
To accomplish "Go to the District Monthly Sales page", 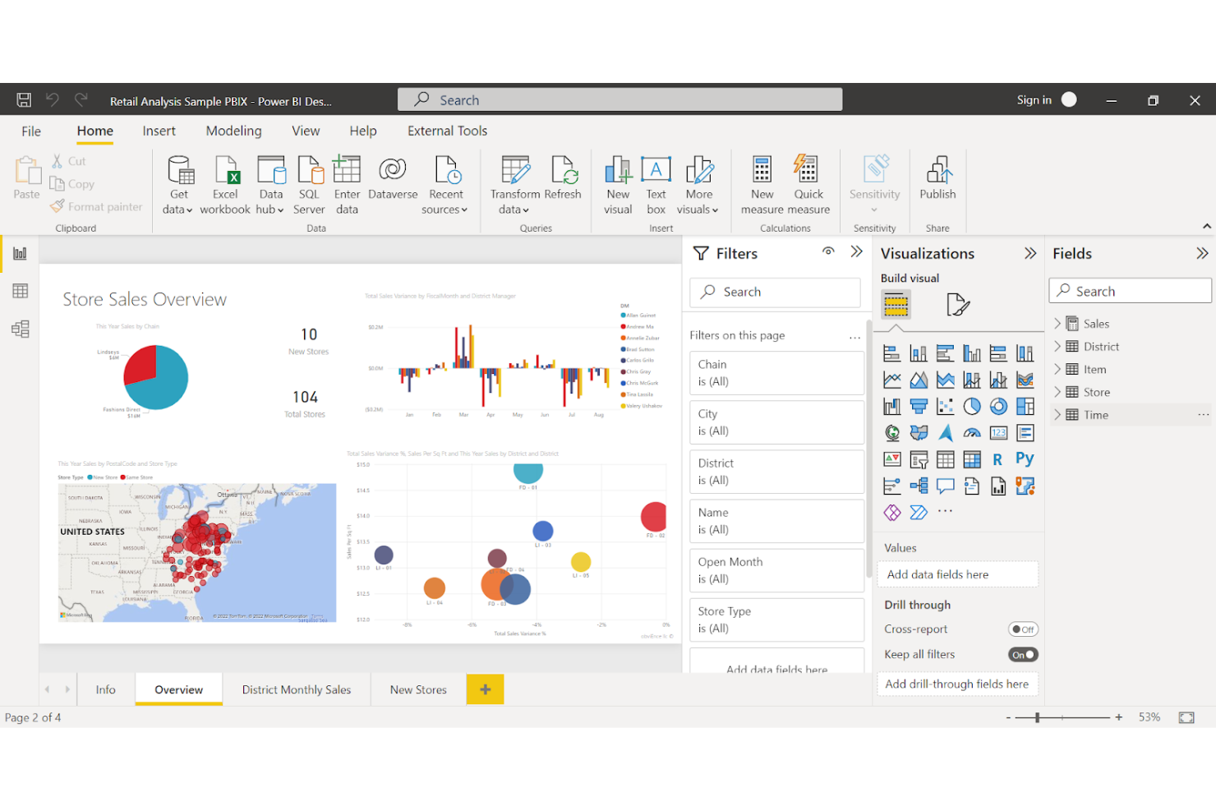I will coord(297,689).
